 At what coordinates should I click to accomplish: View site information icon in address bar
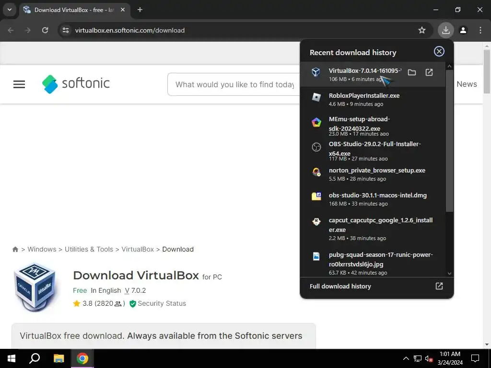pyautogui.click(x=66, y=30)
